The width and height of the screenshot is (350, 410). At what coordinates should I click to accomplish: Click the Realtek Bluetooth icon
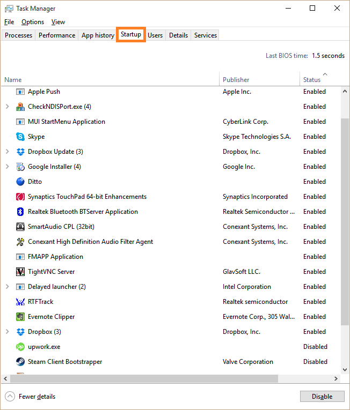pos(20,212)
